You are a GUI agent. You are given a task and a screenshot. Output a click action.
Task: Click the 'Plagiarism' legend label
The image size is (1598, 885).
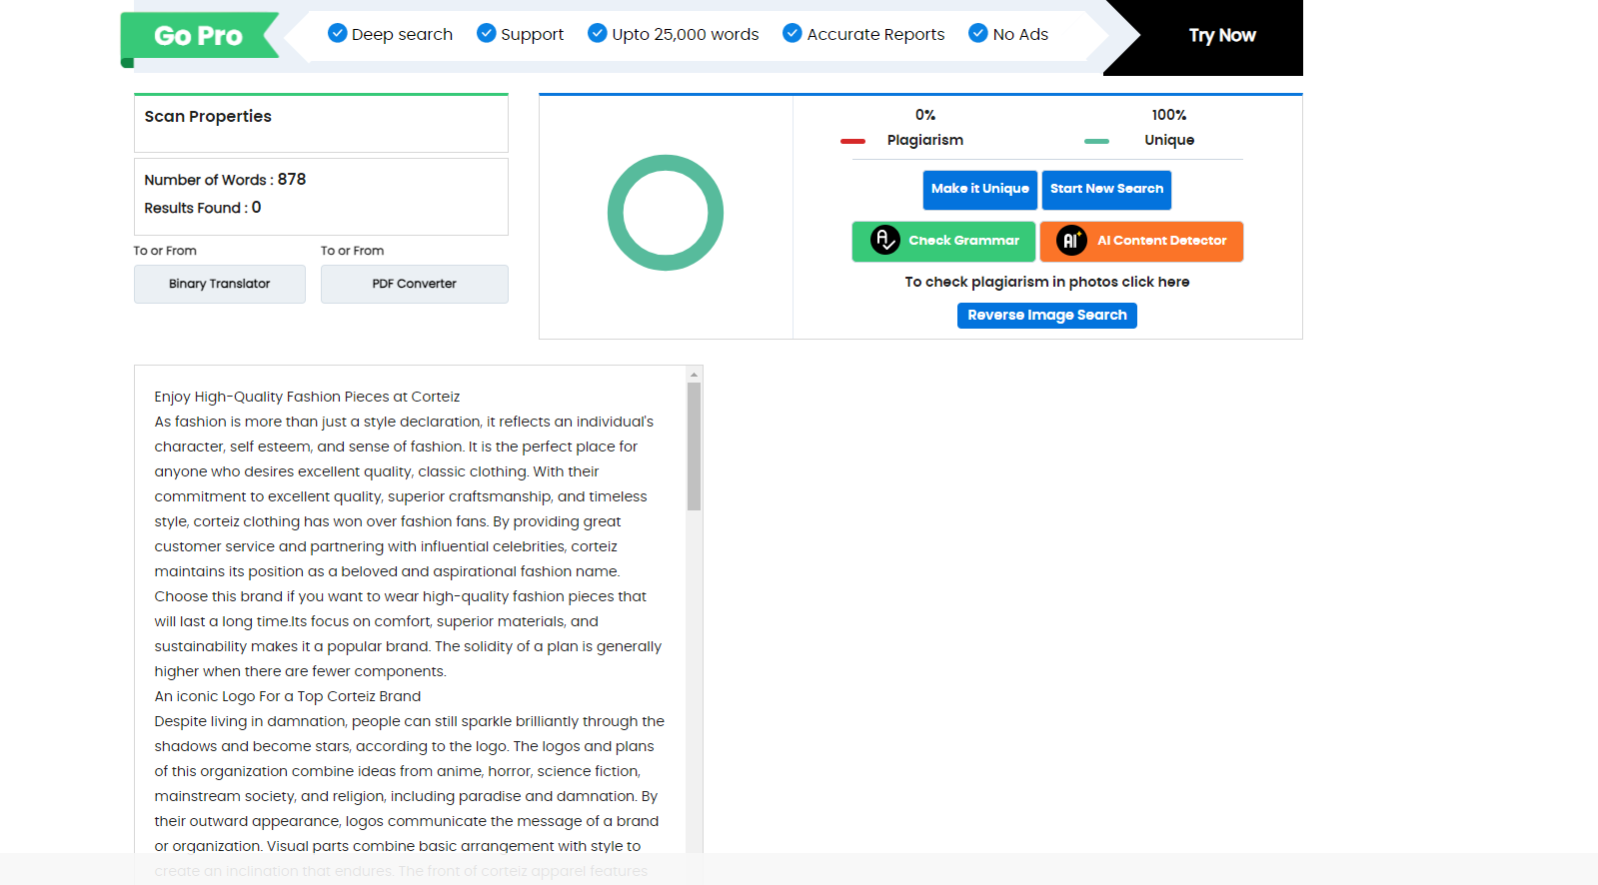point(925,140)
